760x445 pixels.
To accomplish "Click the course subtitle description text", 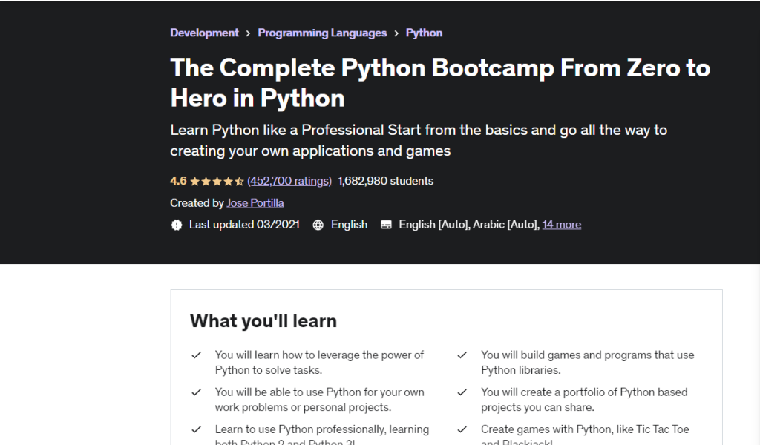I will 419,140.
